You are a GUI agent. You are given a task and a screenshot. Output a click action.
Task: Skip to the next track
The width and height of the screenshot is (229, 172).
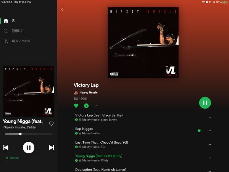tap(51, 148)
